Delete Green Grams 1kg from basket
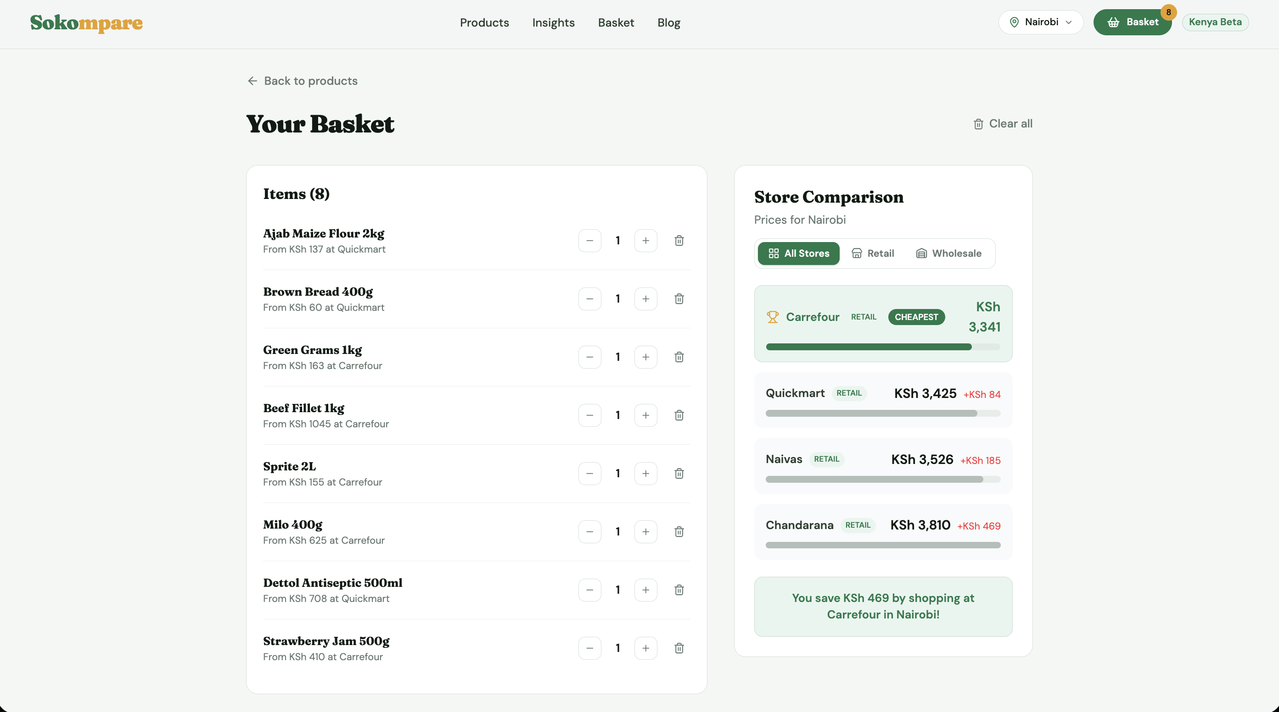 (x=679, y=357)
